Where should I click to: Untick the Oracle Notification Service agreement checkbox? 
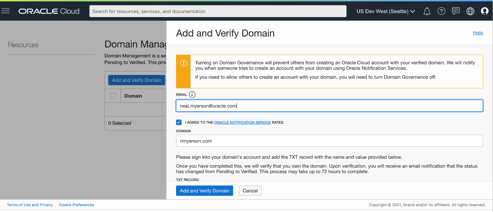pos(179,122)
